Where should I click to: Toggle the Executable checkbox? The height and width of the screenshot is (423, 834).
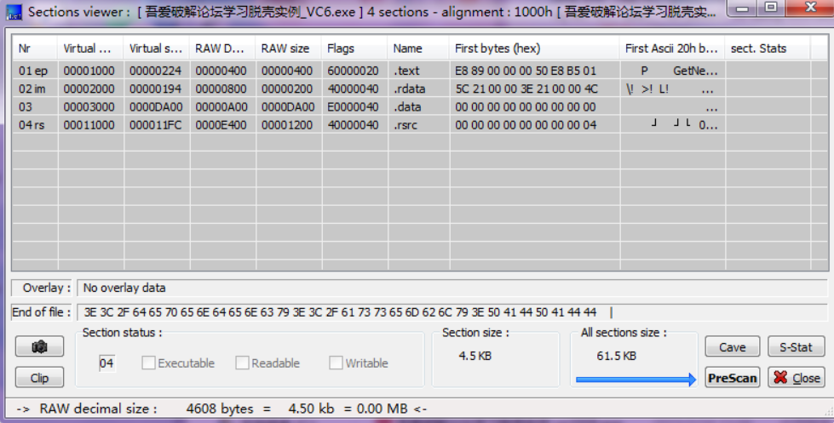click(x=149, y=363)
